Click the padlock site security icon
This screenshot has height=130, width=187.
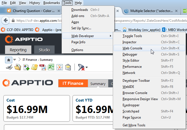13,21
